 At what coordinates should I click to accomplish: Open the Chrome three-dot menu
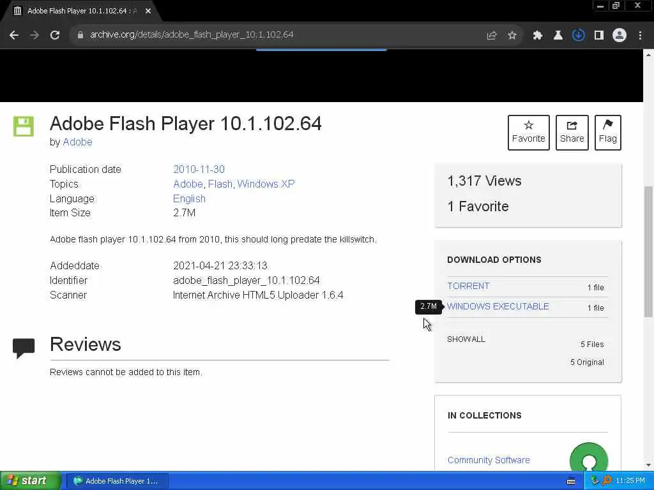point(640,36)
